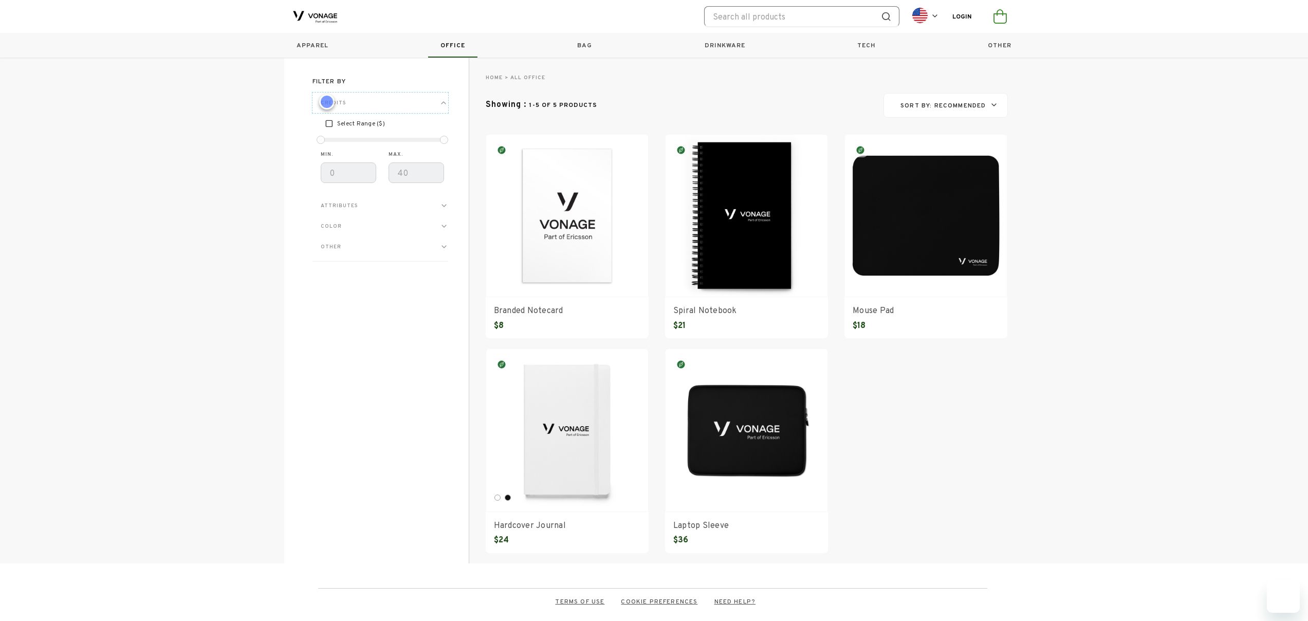Screen dimensions: 1308x621
Task: Click eco leaf badge on Spiral Notebook
Action: click(681, 150)
